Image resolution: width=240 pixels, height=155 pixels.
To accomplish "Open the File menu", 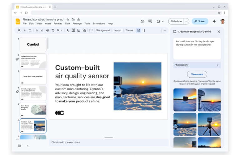I will point(24,23).
